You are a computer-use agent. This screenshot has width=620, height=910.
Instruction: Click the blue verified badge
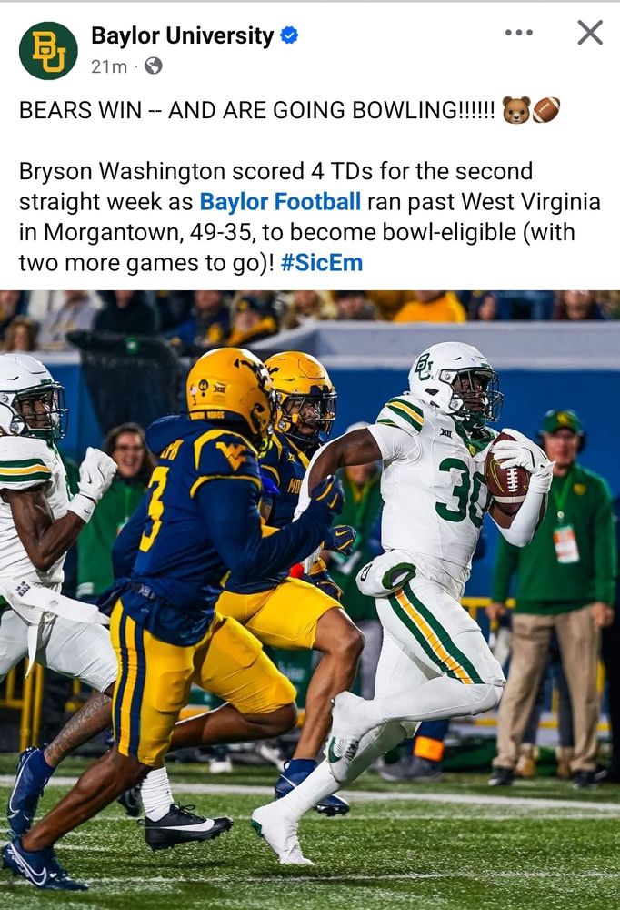[289, 35]
